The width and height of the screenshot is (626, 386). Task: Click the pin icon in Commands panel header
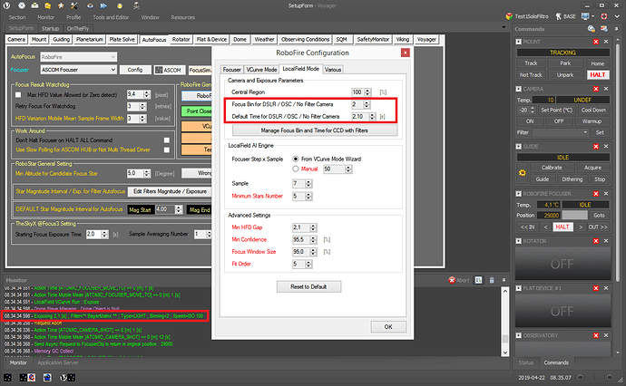(x=617, y=29)
